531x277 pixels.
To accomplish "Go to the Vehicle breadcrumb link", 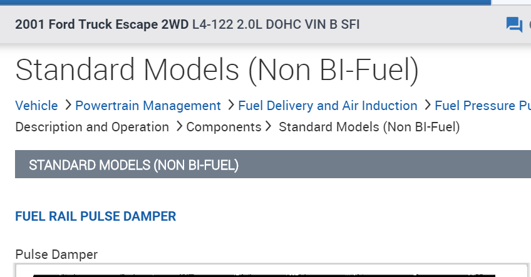I will 36,106.
